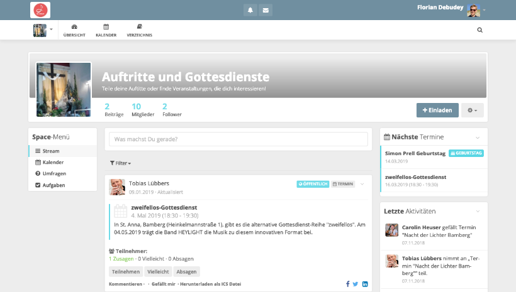Click the Absagen button
This screenshot has height=292, width=516.
tap(186, 272)
